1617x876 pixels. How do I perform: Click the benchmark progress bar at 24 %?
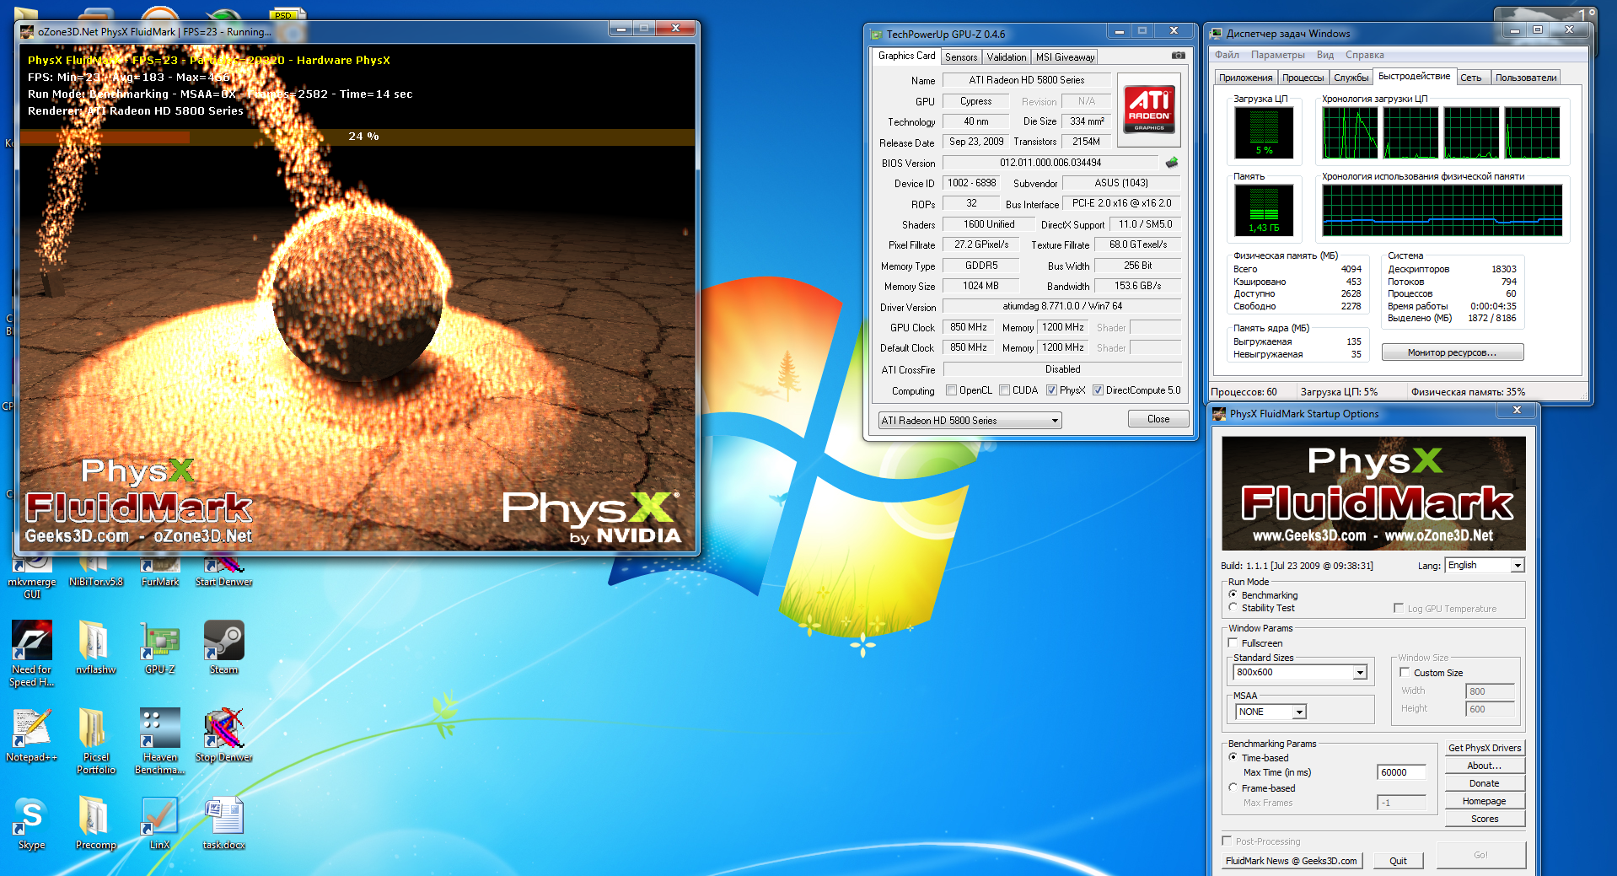[x=357, y=137]
